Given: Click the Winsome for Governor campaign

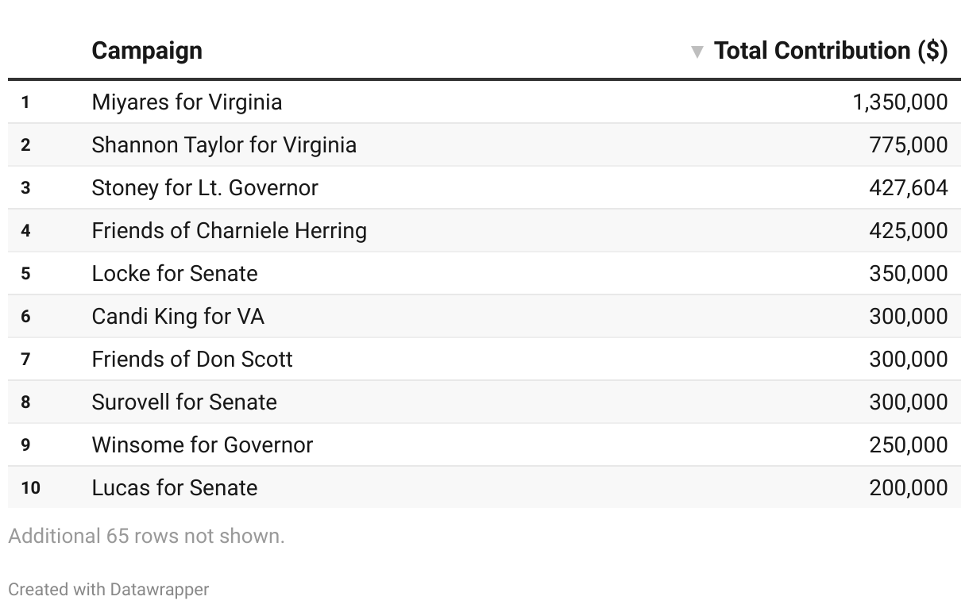Looking at the screenshot, I should click(x=203, y=445).
